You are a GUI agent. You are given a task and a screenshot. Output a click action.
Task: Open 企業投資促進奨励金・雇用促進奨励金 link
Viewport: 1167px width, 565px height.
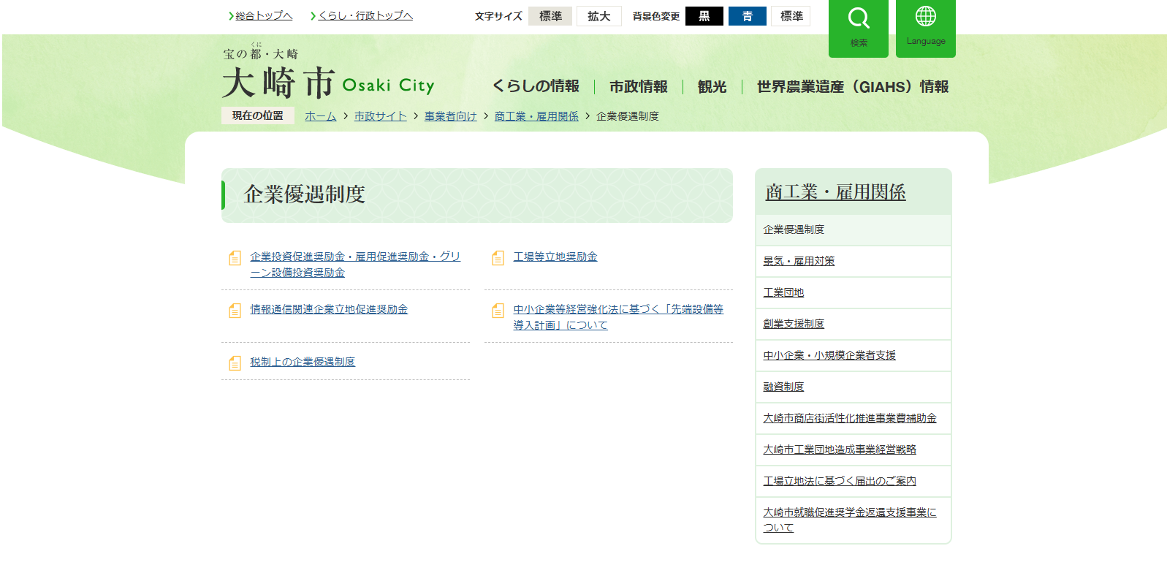click(x=355, y=265)
